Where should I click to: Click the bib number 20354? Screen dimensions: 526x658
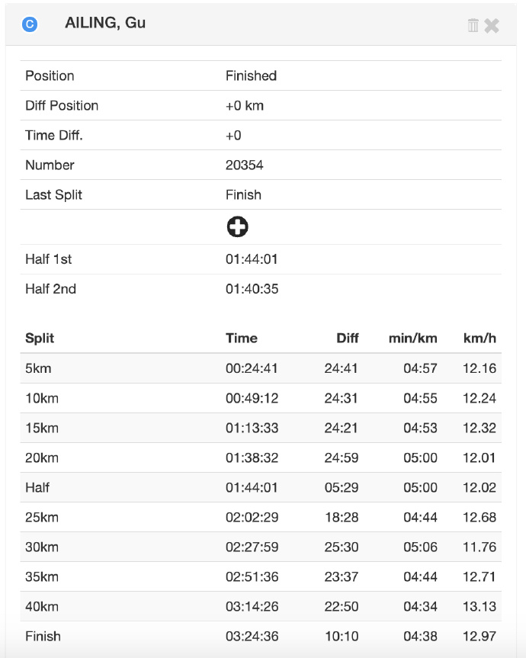click(245, 165)
